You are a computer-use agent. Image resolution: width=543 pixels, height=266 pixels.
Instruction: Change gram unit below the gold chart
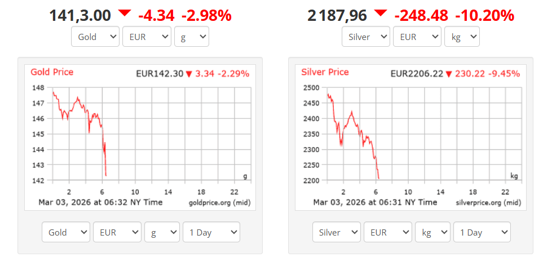click(162, 232)
